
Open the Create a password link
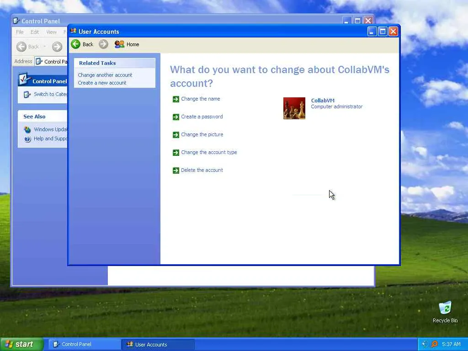coord(202,117)
